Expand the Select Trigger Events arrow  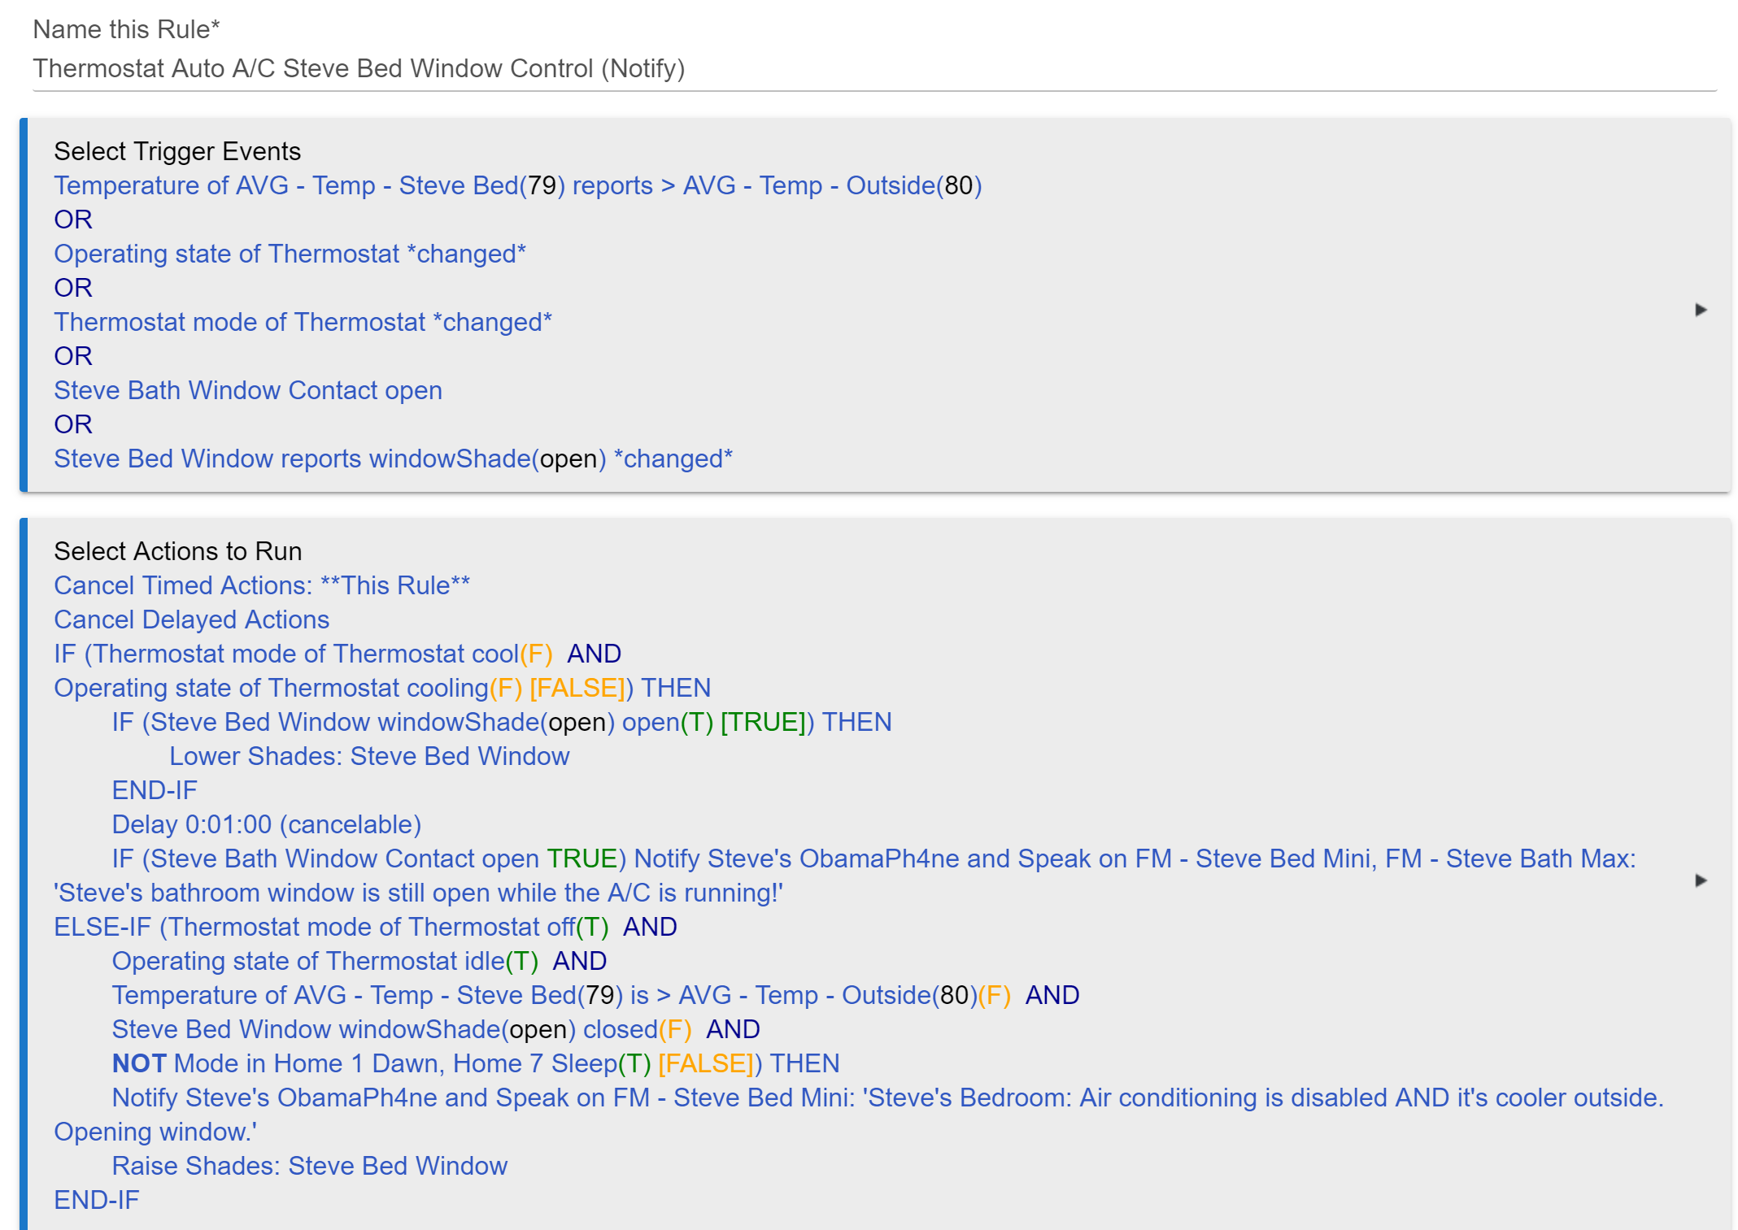pyautogui.click(x=1700, y=310)
